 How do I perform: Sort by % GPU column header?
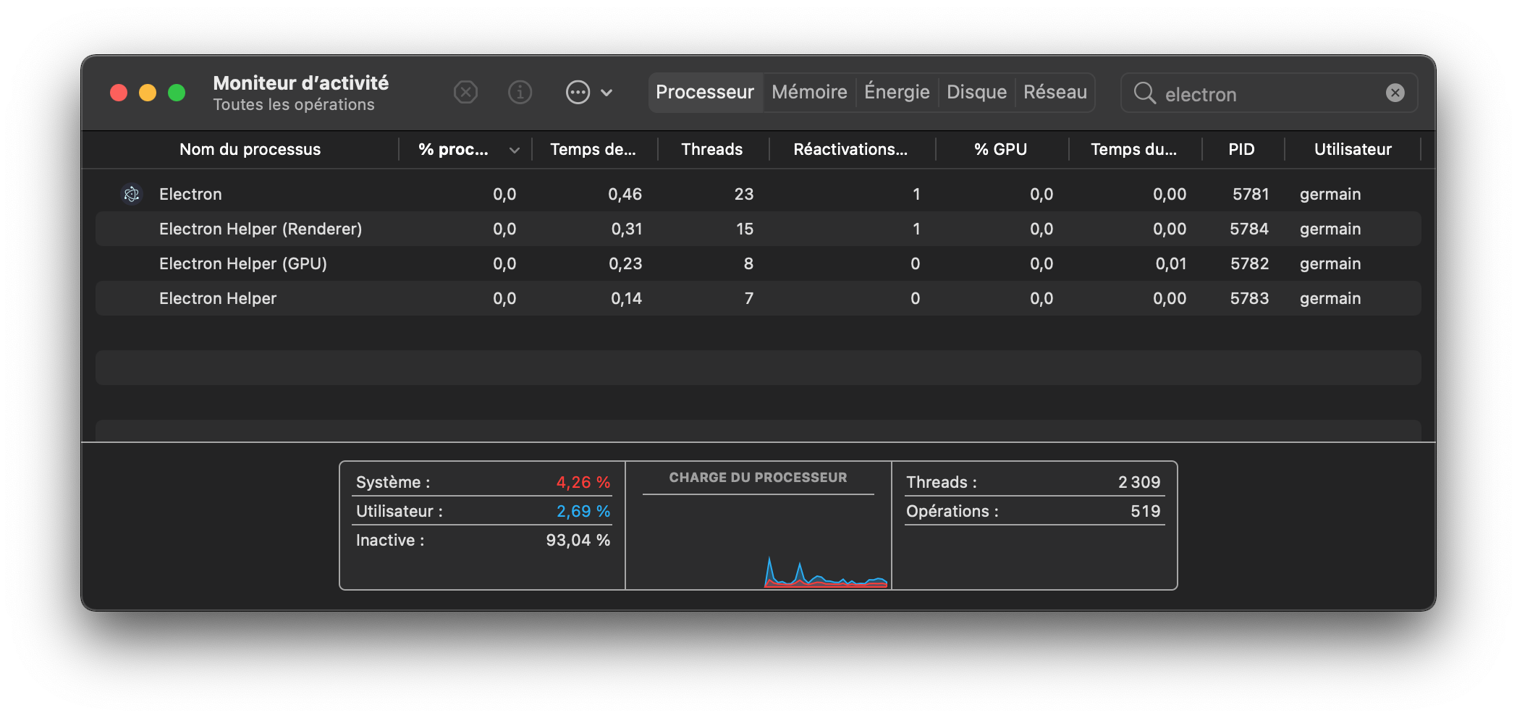coord(1000,149)
